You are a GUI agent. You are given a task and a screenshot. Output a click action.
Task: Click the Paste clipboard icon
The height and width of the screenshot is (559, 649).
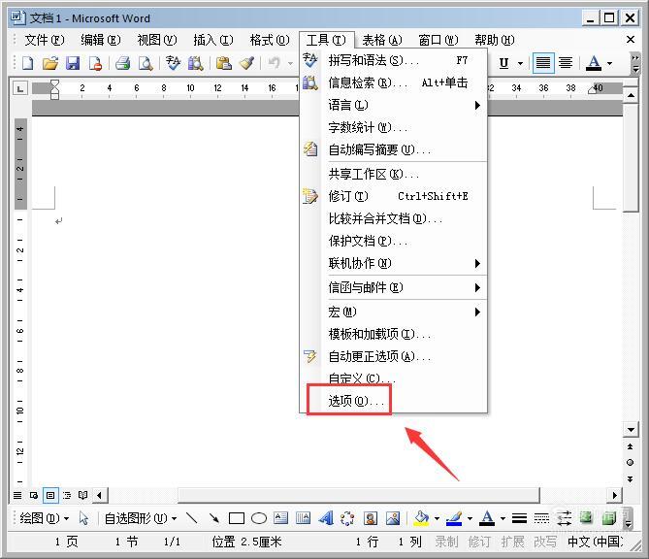224,63
